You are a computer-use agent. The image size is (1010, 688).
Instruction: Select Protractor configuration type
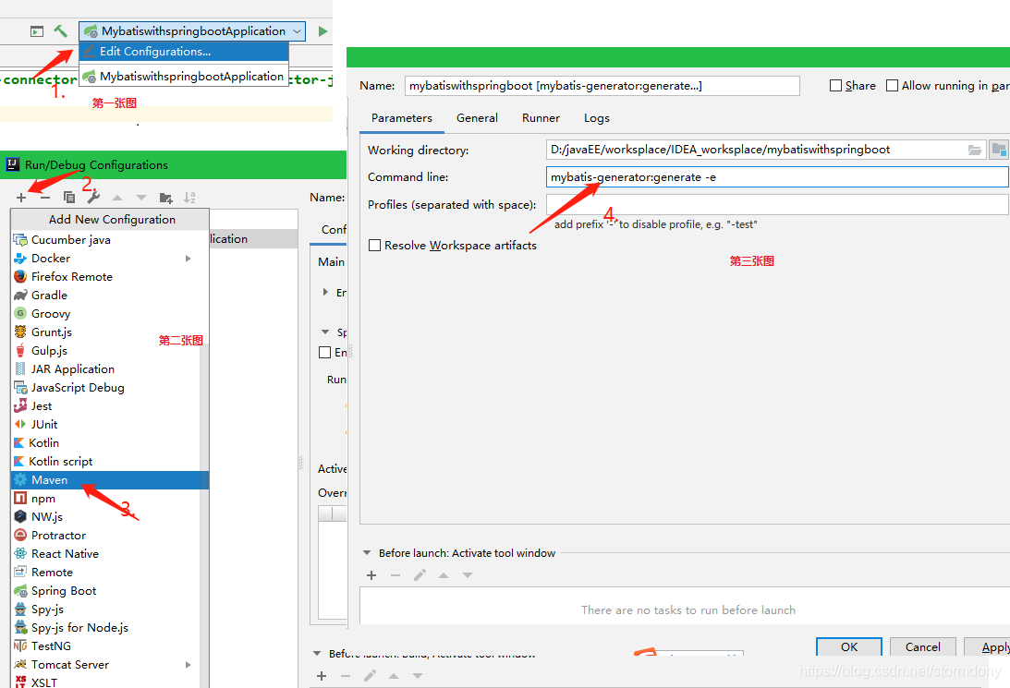105,536
